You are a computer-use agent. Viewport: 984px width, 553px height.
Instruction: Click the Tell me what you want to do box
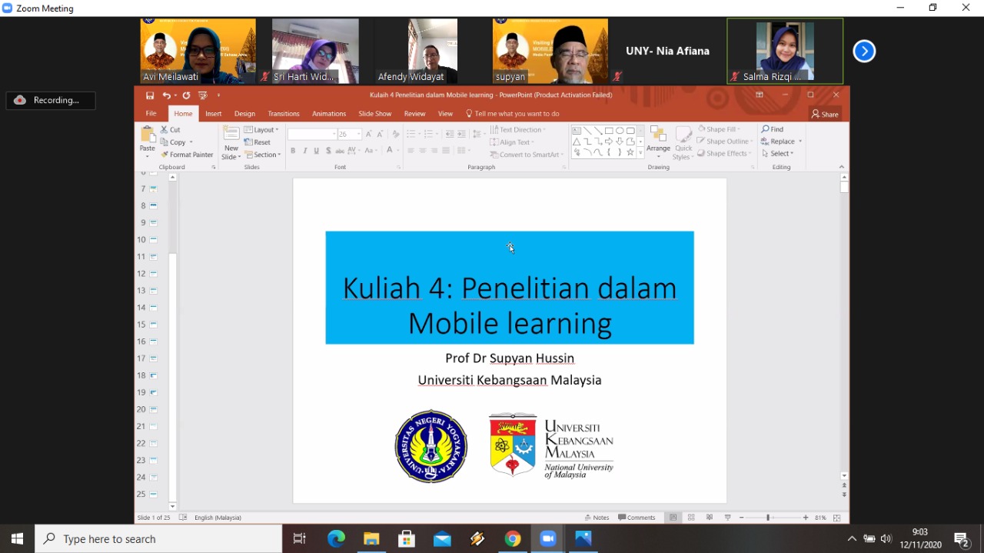[513, 114]
